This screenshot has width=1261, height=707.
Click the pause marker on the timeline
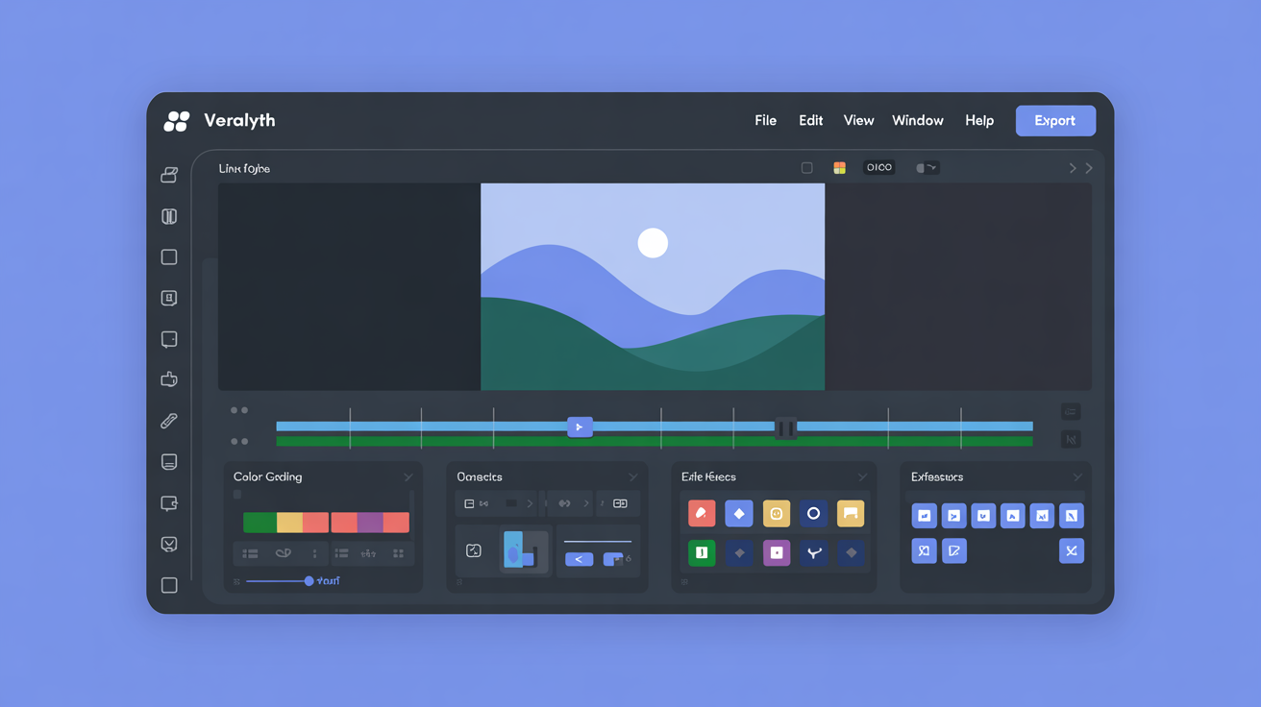786,428
